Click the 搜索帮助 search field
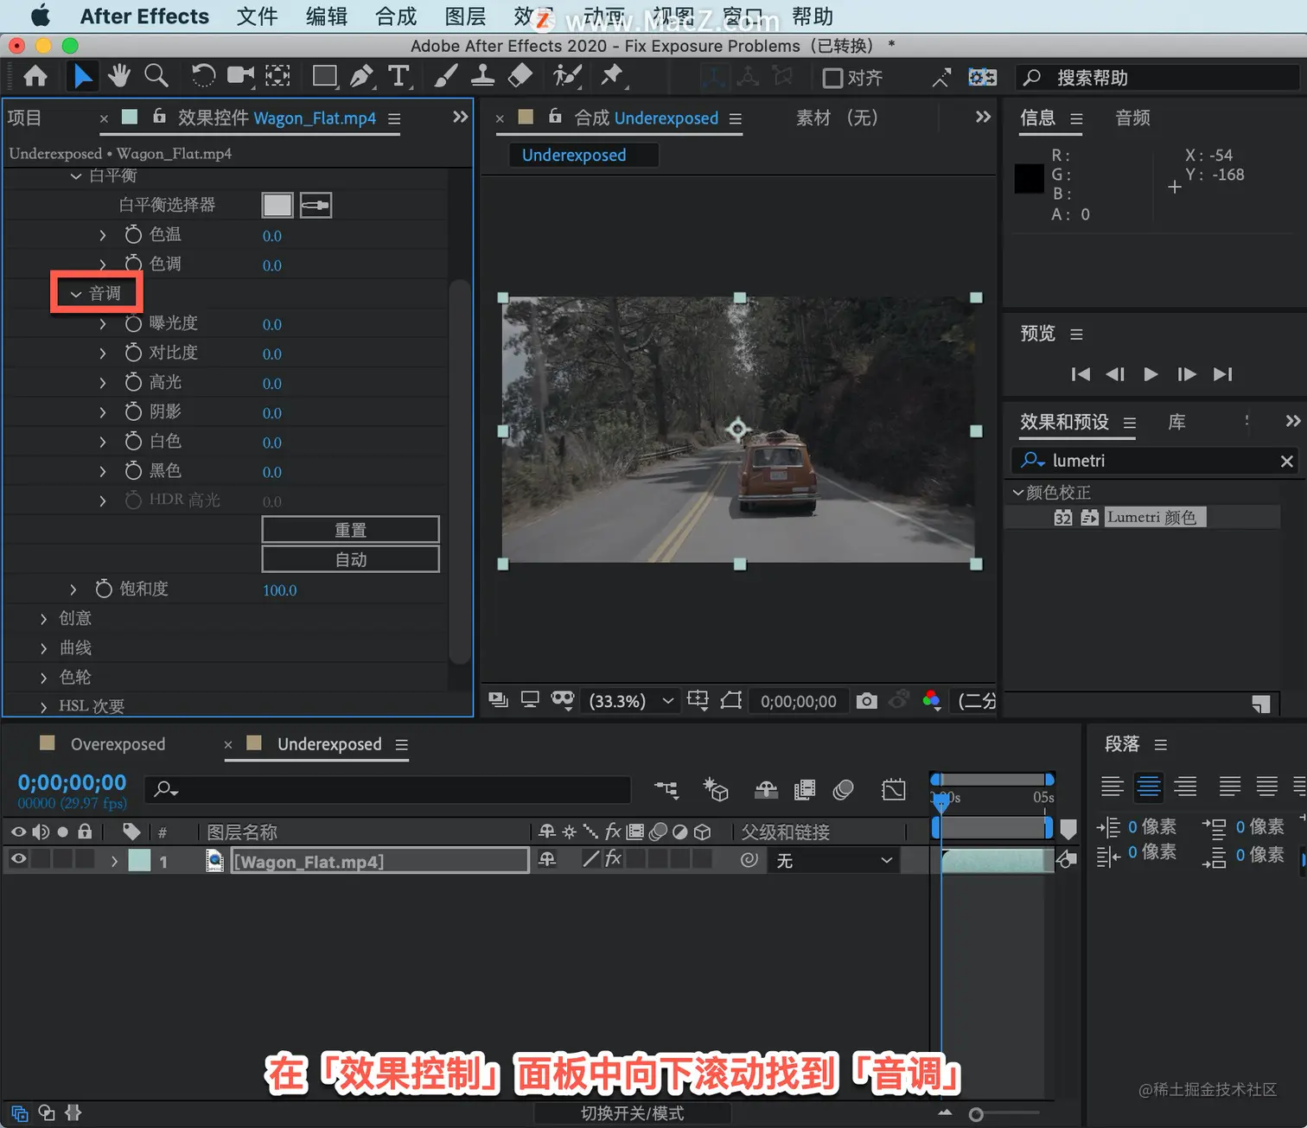 [x=1157, y=78]
